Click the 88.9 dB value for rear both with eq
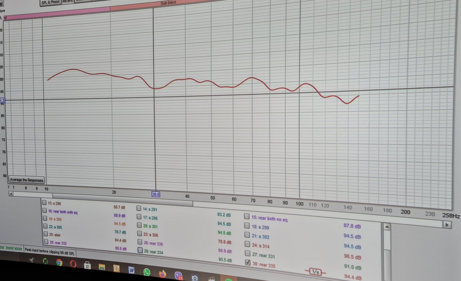The width and height of the screenshot is (461, 281). pyautogui.click(x=119, y=216)
